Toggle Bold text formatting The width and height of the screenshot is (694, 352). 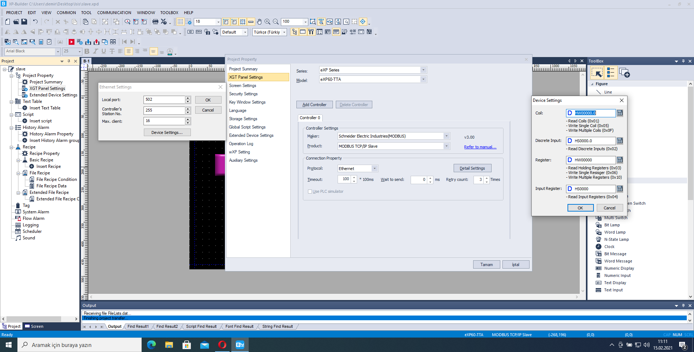[x=87, y=51]
